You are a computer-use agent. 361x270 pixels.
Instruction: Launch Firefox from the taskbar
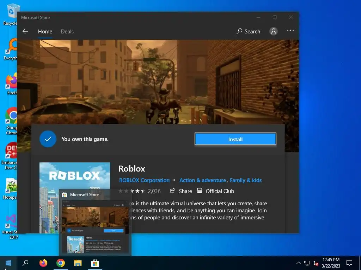(x=43, y=263)
